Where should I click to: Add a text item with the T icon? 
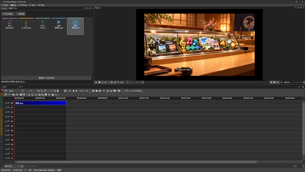coord(9,95)
